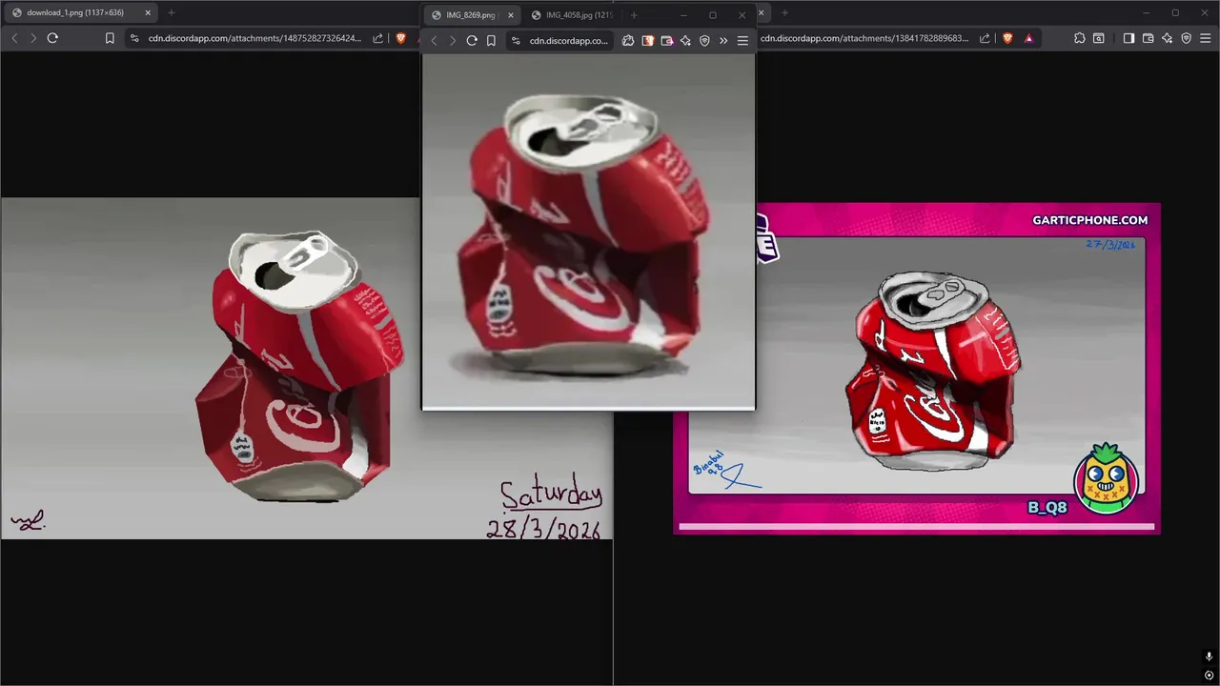Viewport: 1220px width, 686px height.
Task: Share the page from download_1.png window
Action: (378, 38)
